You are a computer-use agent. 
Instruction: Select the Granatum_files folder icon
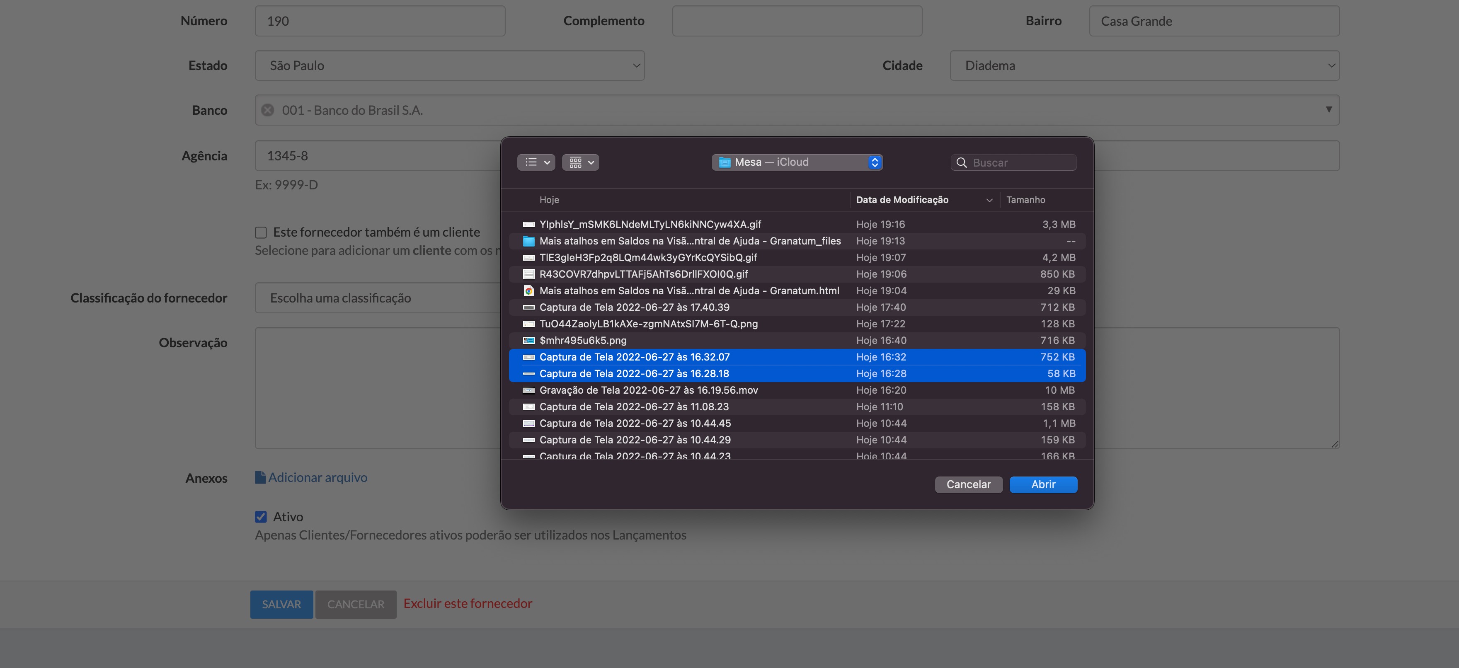tap(528, 241)
